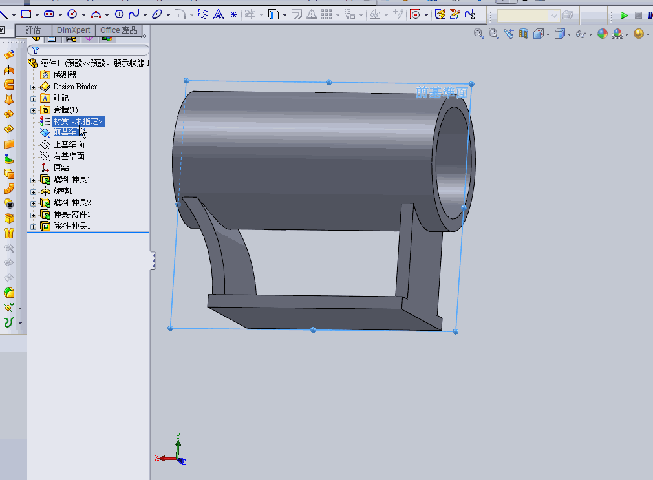The height and width of the screenshot is (480, 653).
Task: Select the Spline sketch tool
Action: [x=134, y=15]
